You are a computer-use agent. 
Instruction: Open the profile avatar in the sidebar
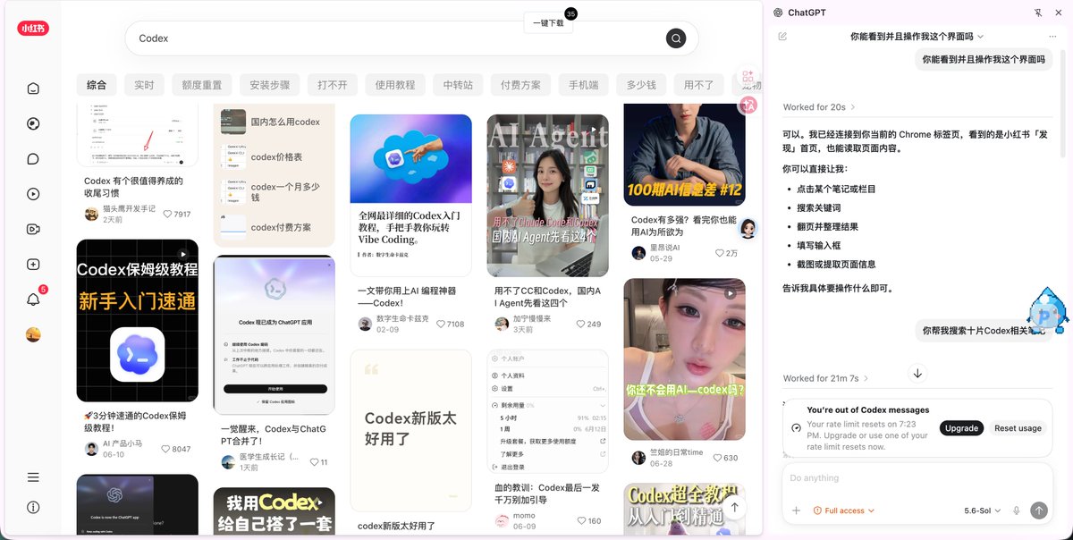pyautogui.click(x=33, y=334)
